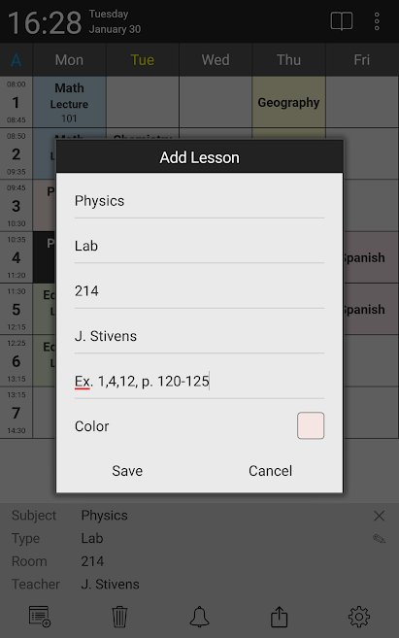Tap the share export icon

[279, 617]
